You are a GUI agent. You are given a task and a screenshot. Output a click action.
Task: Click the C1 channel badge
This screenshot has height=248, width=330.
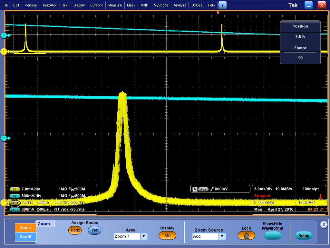click(15, 189)
